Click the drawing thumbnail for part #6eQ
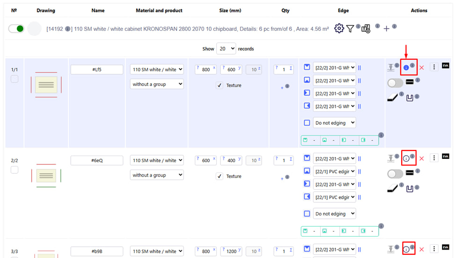 (46, 176)
